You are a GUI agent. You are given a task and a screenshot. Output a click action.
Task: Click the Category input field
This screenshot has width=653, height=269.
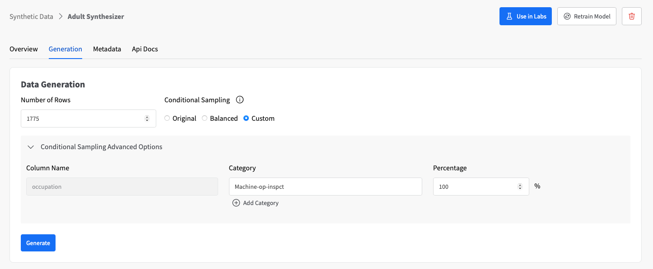(325, 187)
